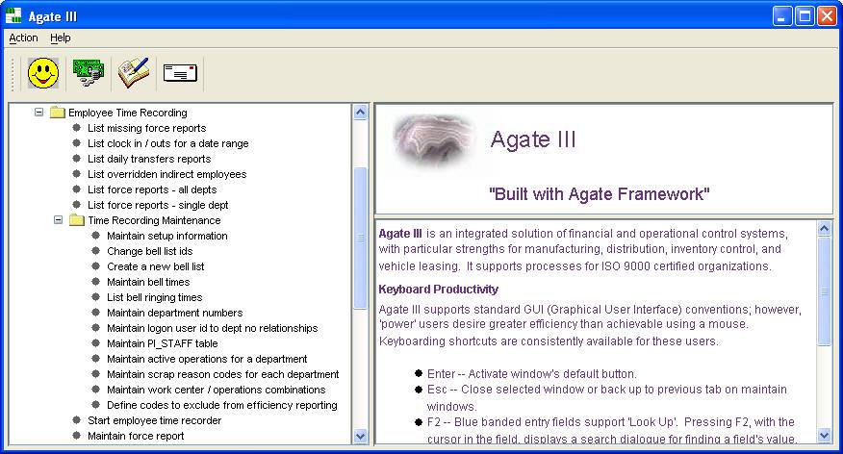The image size is (843, 454).
Task: Open the Help menu
Action: [61, 38]
